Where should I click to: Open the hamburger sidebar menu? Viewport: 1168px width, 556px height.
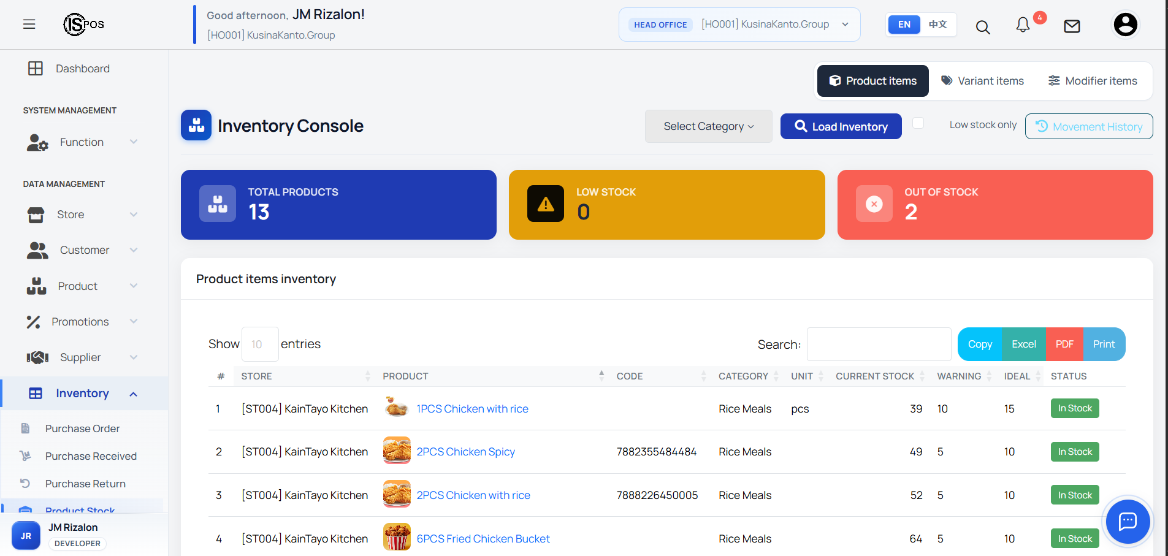tap(29, 25)
